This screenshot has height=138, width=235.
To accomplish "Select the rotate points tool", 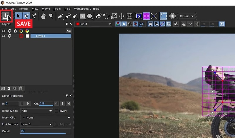I will [106, 16].
